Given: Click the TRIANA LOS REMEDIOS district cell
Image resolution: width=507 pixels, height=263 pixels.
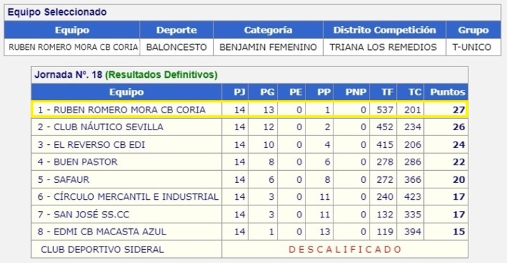Looking at the screenshot, I should coord(383,47).
